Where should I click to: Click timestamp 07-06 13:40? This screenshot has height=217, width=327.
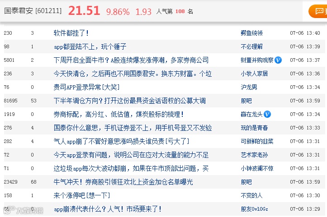point(305,33)
